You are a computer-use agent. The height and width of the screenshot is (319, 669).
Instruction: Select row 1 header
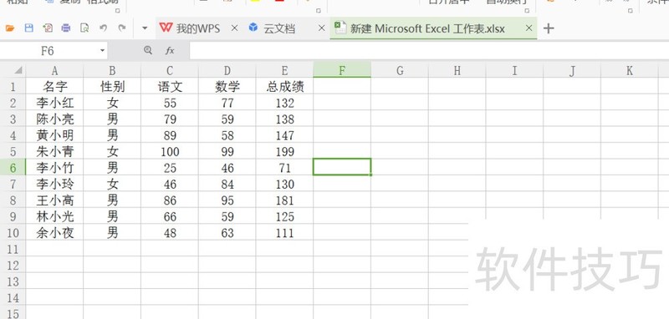tap(13, 87)
